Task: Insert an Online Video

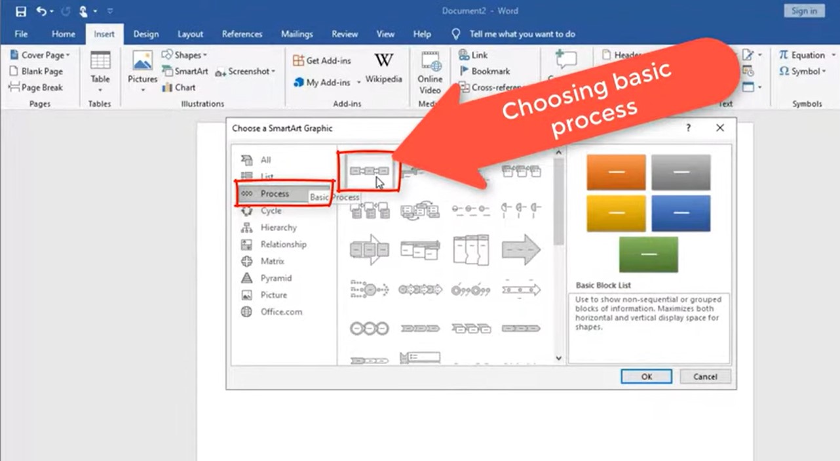Action: click(429, 72)
